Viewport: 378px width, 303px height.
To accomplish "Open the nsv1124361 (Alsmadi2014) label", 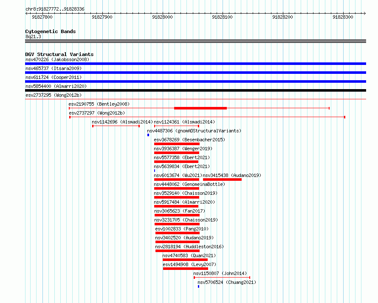I will click(184, 122).
